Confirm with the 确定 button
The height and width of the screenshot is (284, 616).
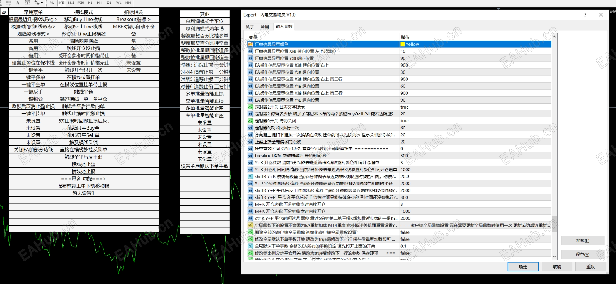[523, 267]
